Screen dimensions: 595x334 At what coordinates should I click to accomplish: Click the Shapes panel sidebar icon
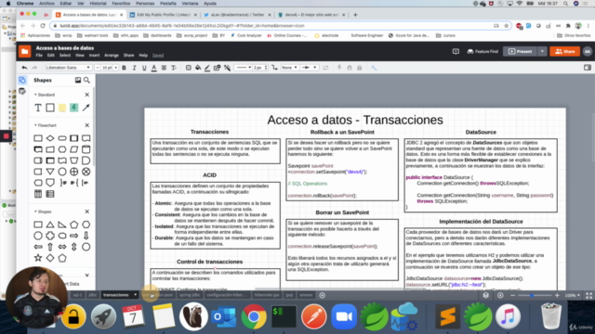[22, 81]
